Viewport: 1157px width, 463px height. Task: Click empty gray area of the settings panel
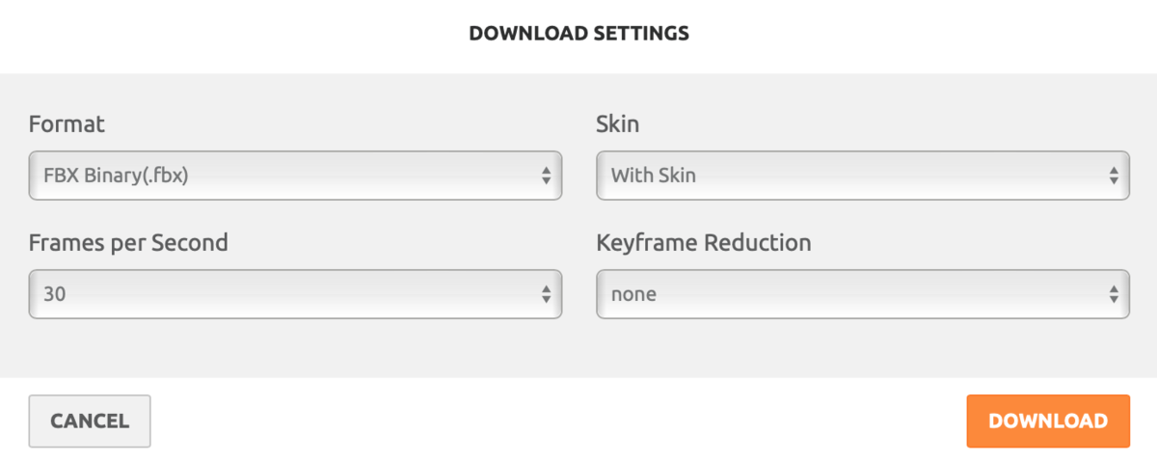click(x=578, y=347)
